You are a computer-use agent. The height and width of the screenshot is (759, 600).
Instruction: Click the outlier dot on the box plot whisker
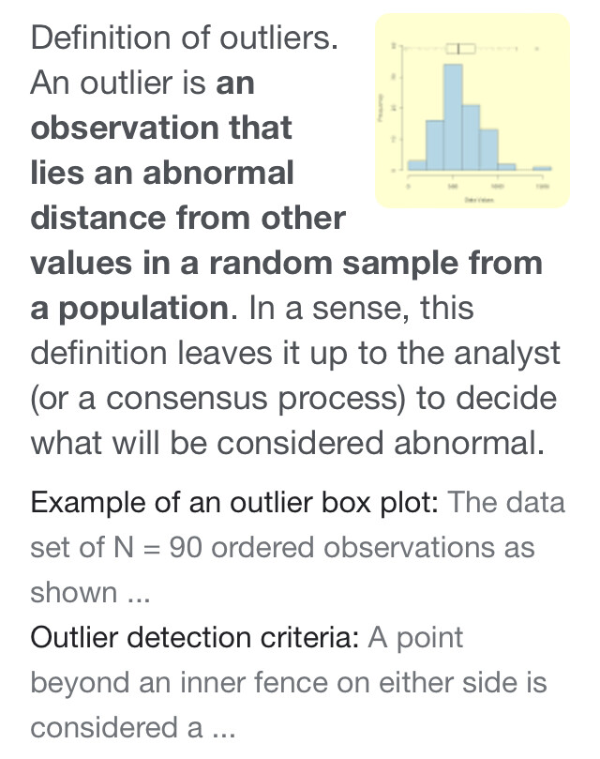pyautogui.click(x=537, y=49)
